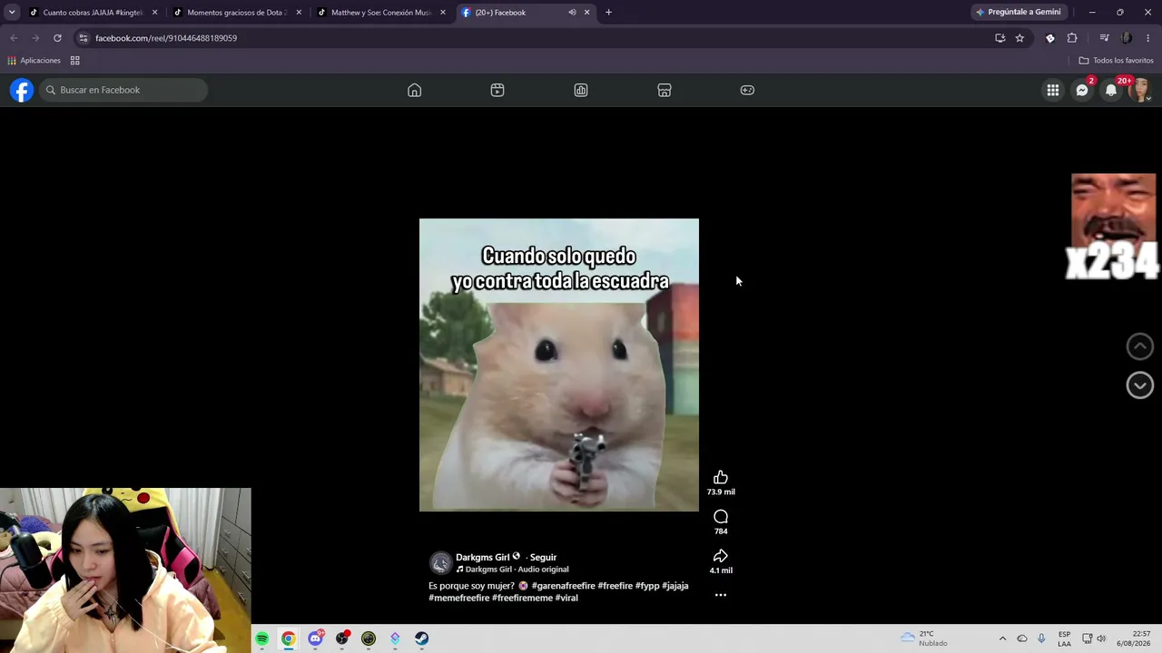This screenshot has height=653, width=1162.
Task: Expand Chrome's tab search dropdown
Action: coord(12,13)
